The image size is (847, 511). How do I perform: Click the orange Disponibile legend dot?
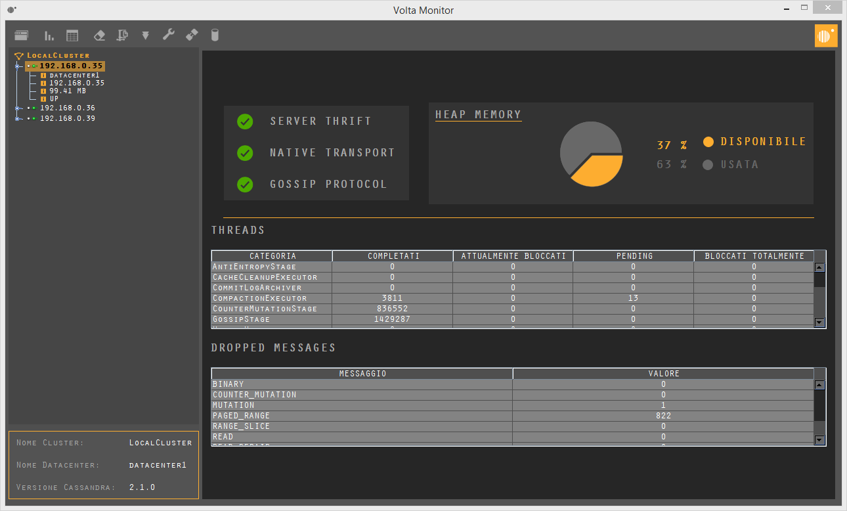pyautogui.click(x=708, y=142)
